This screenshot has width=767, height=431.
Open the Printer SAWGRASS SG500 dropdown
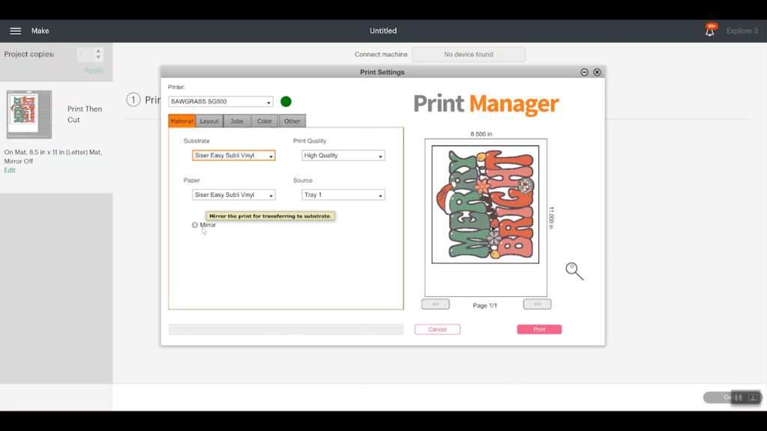[x=221, y=102]
